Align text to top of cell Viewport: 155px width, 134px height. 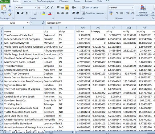(58, 7)
